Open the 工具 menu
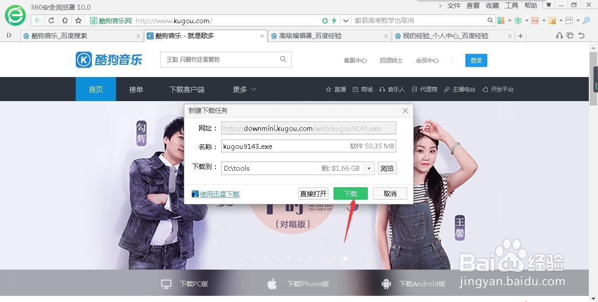Viewport: 598px width, 302px height. point(512,6)
